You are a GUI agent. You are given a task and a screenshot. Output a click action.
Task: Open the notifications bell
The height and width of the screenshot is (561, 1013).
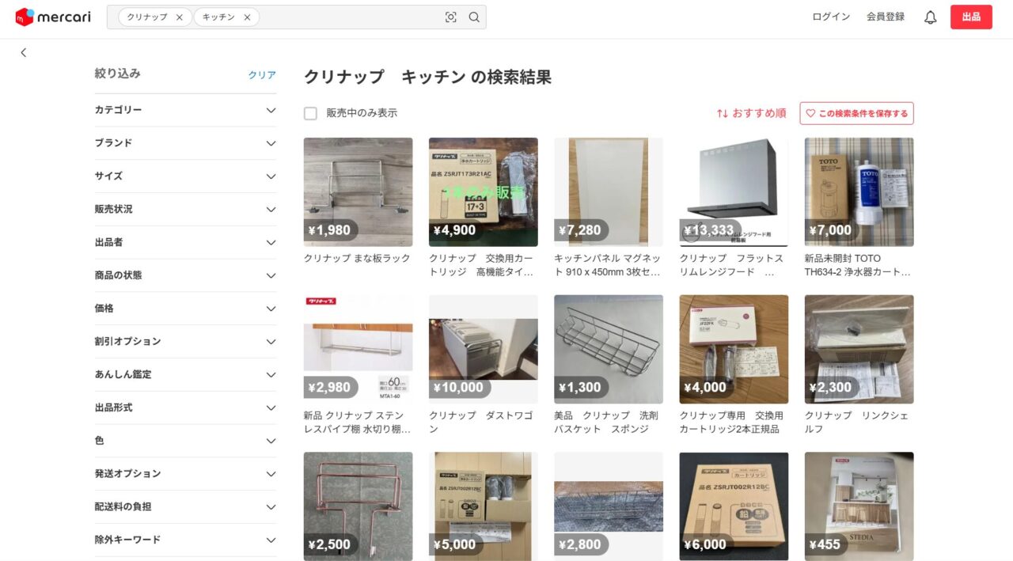click(x=931, y=17)
